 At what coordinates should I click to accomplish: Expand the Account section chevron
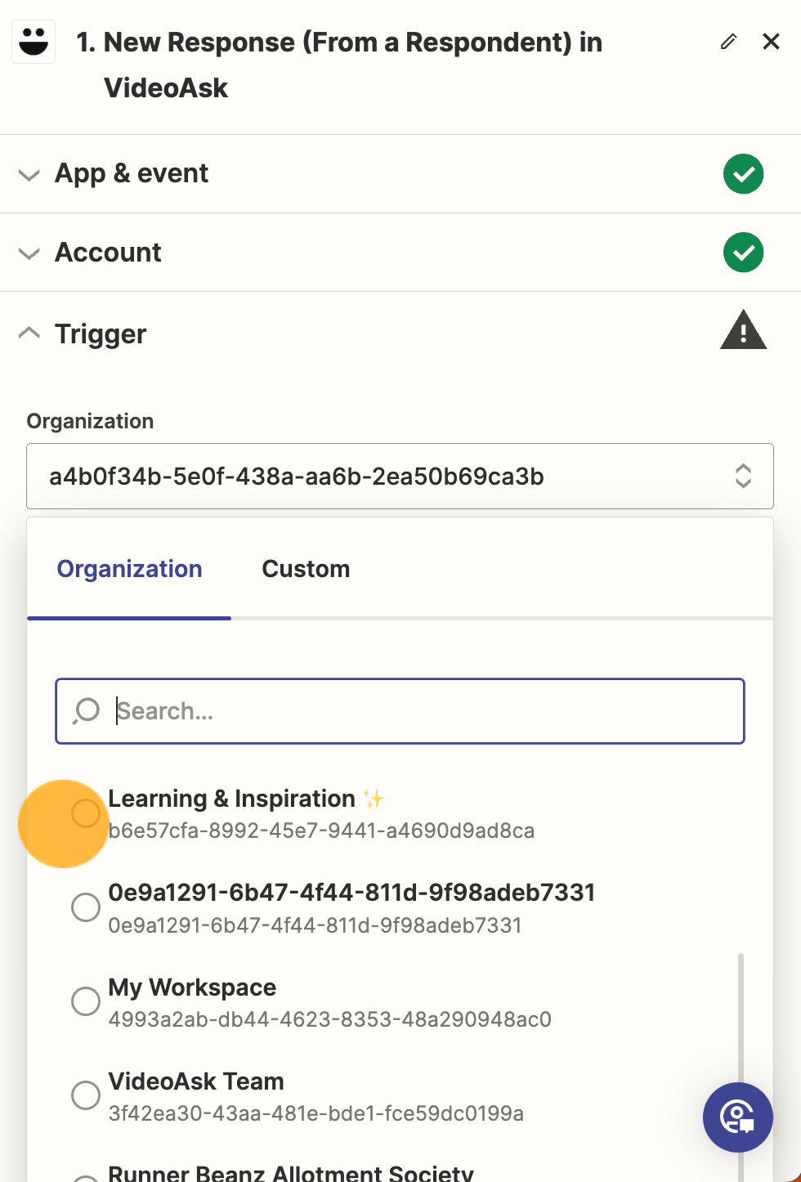(x=29, y=253)
